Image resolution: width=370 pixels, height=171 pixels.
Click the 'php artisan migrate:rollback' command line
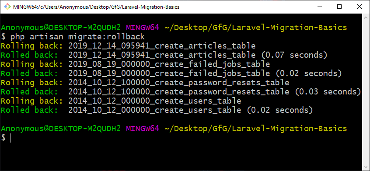[x=73, y=37]
